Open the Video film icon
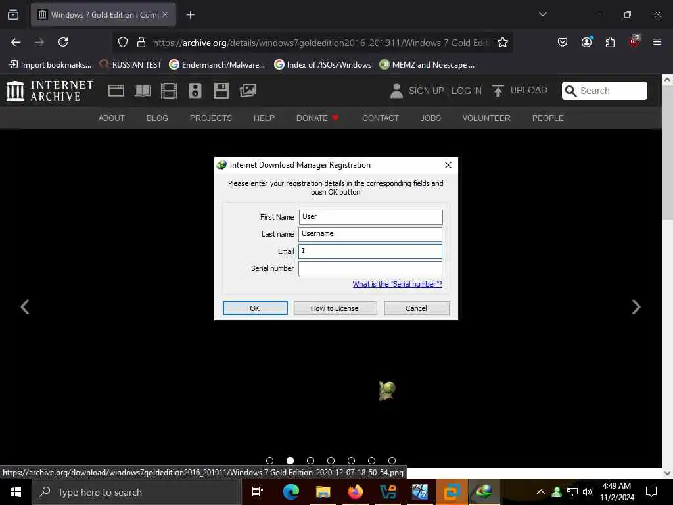This screenshot has width=673, height=505. click(x=169, y=91)
